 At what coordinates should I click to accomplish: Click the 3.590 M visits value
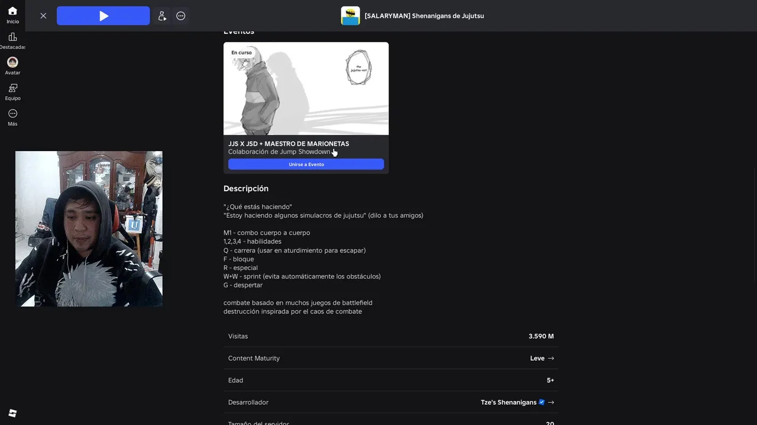coord(541,336)
